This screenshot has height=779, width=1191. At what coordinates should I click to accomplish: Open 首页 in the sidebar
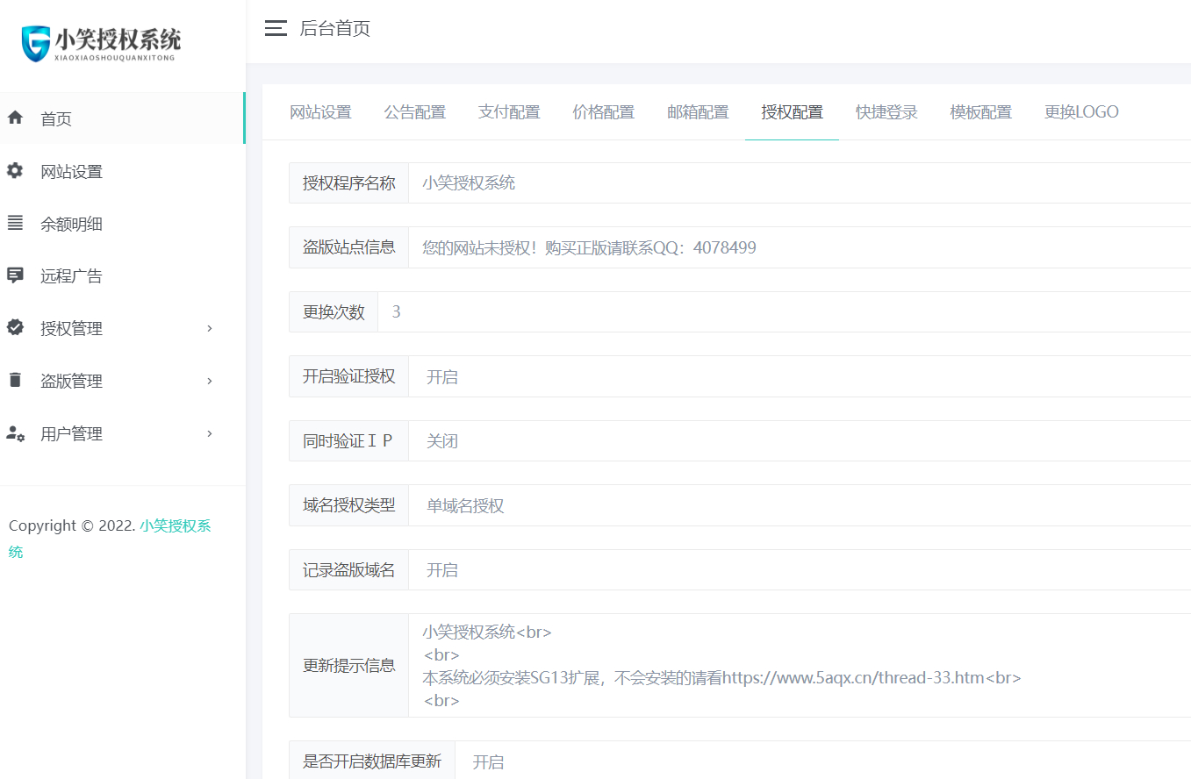tap(122, 118)
